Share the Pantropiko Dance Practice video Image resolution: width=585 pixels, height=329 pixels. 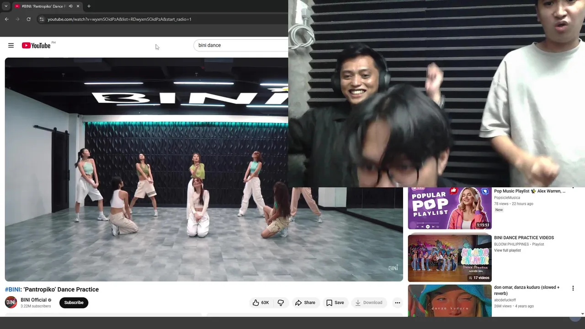[x=305, y=302]
